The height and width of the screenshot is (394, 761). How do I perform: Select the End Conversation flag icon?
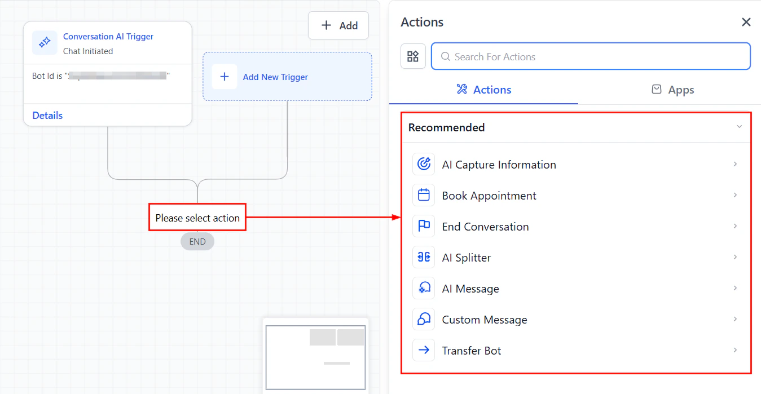pyautogui.click(x=424, y=226)
